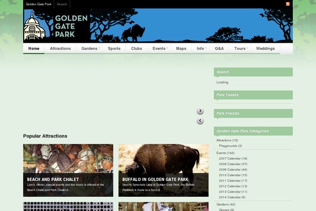The width and height of the screenshot is (316, 211).
Task: Open the RSS feed icon
Action: [288, 4]
